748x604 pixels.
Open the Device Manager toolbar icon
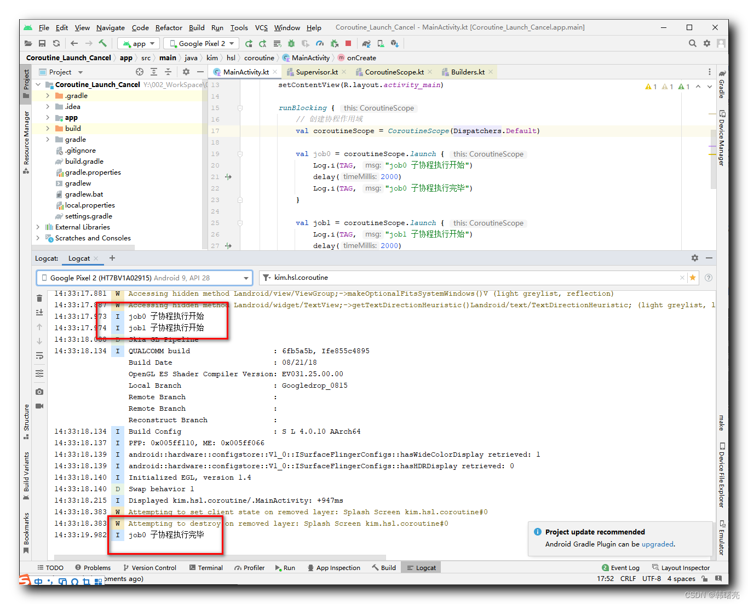(x=381, y=43)
